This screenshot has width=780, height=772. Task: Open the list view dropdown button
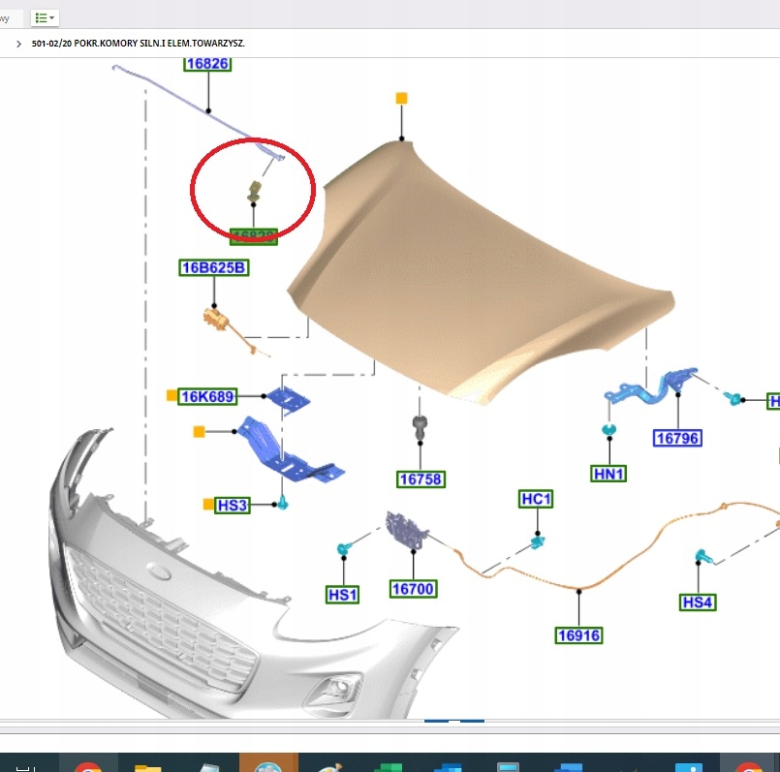(45, 17)
